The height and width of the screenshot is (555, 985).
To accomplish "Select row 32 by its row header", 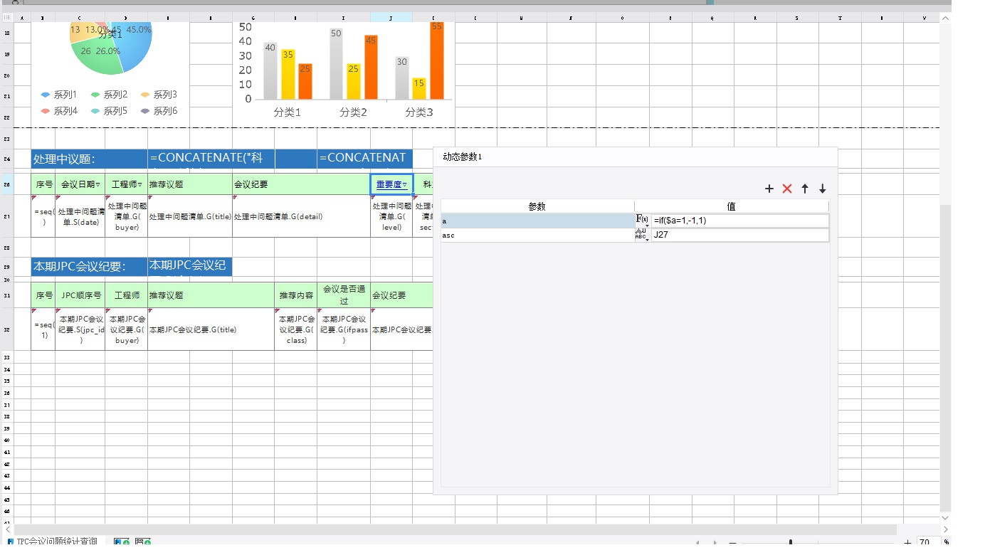I will (x=7, y=329).
